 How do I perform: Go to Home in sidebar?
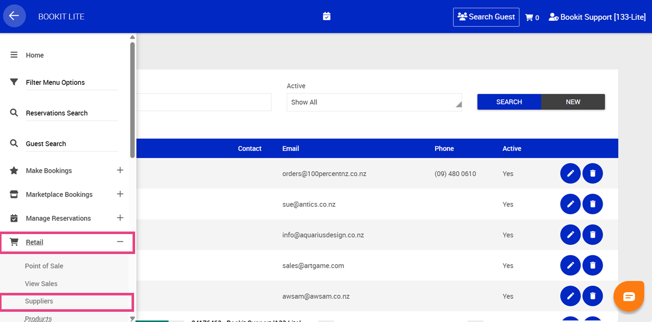click(35, 55)
